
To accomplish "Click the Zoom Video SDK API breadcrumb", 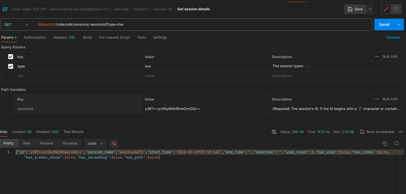I will pyautogui.click(x=59, y=9).
